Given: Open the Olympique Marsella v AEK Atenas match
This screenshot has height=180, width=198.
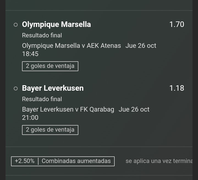Looking at the screenshot, I should [71, 46].
